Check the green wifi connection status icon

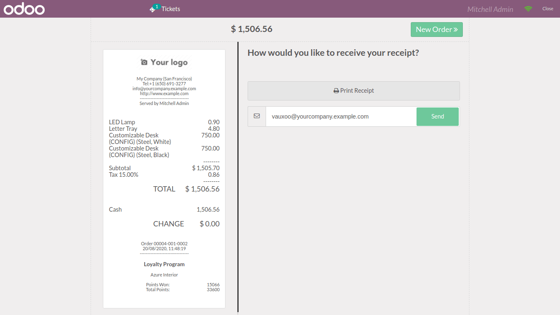[x=528, y=9]
